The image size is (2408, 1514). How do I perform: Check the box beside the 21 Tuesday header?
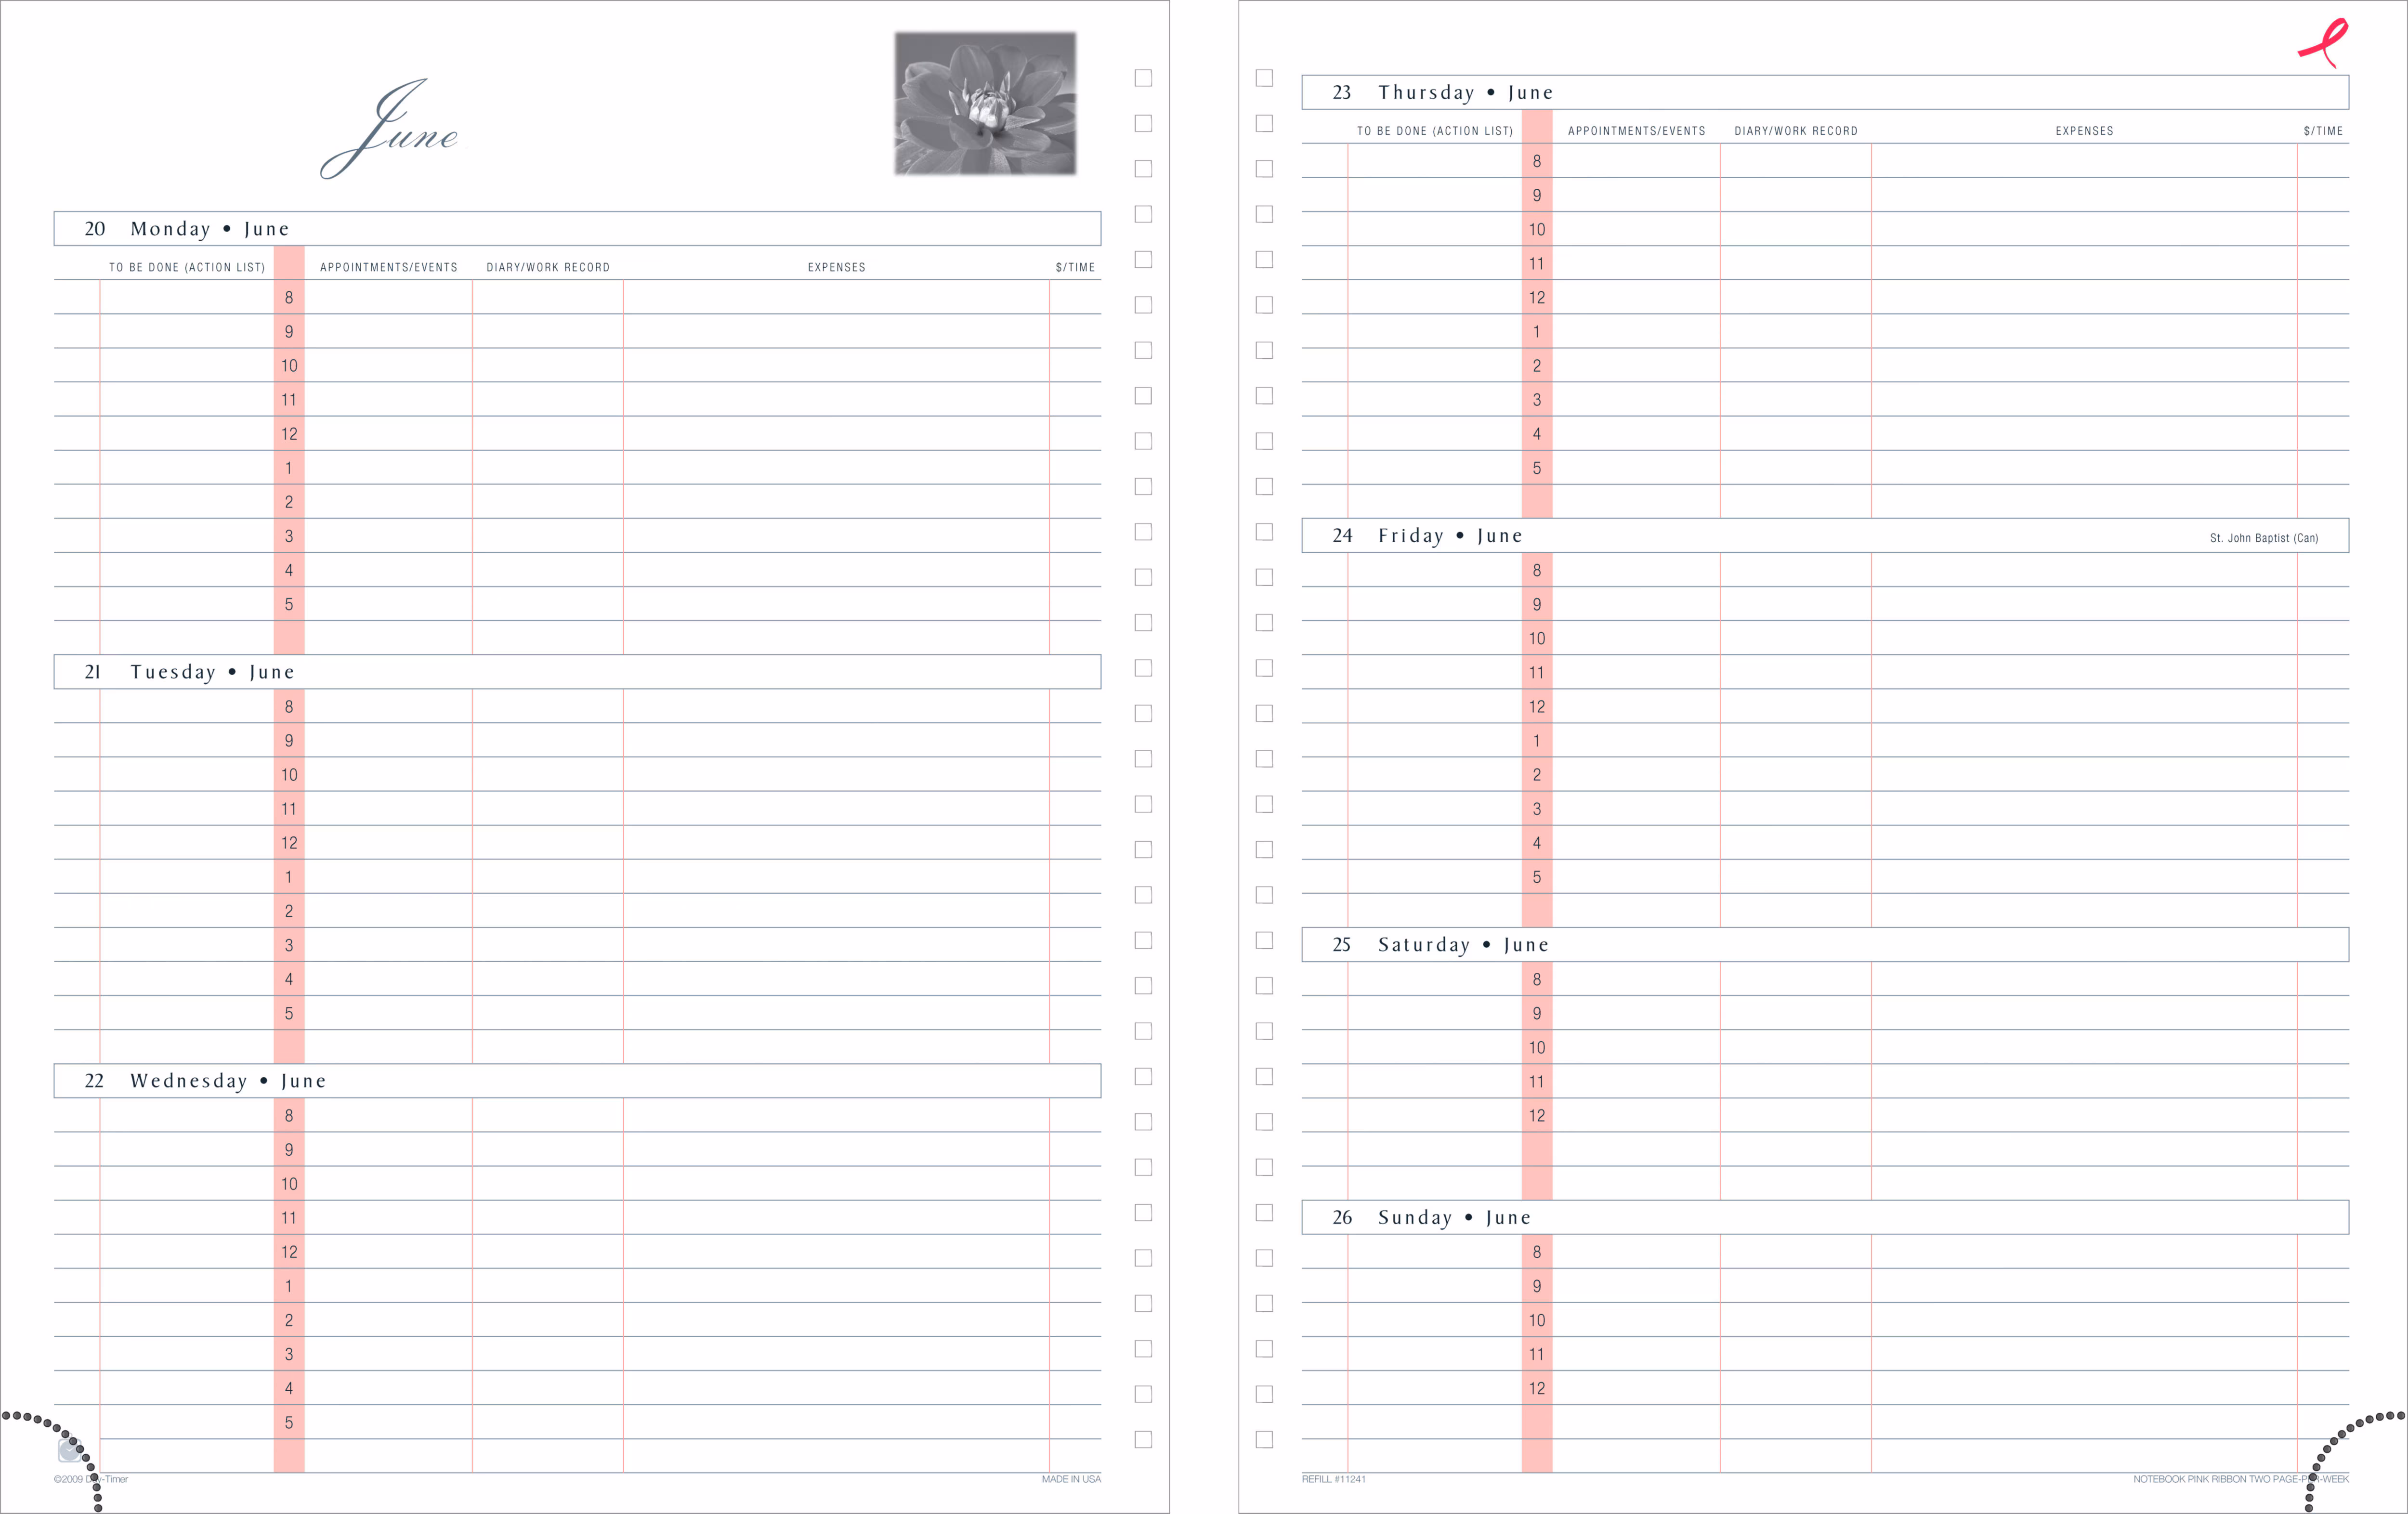[x=1143, y=668]
